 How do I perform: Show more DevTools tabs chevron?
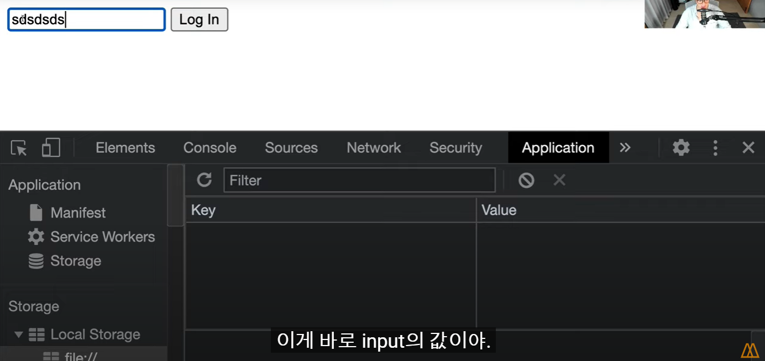click(x=625, y=148)
